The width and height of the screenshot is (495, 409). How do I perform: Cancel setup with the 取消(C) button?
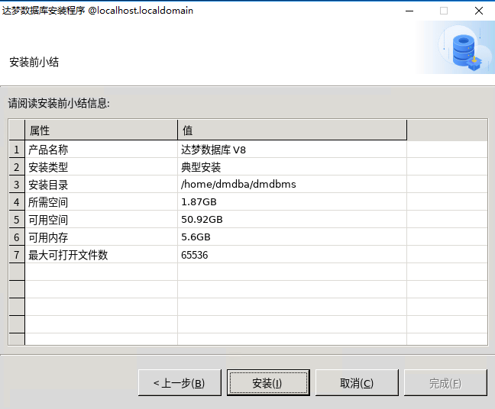point(357,383)
